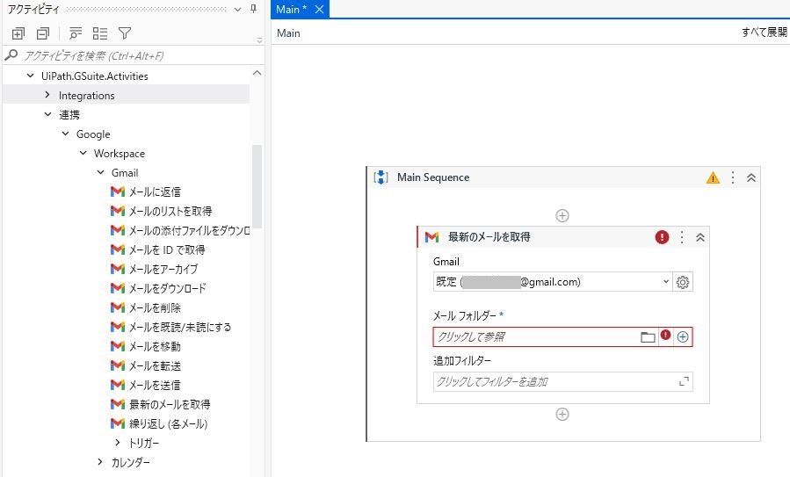790x477 pixels.
Task: Select the メールを ID で取得 activity
Action: coord(157,249)
